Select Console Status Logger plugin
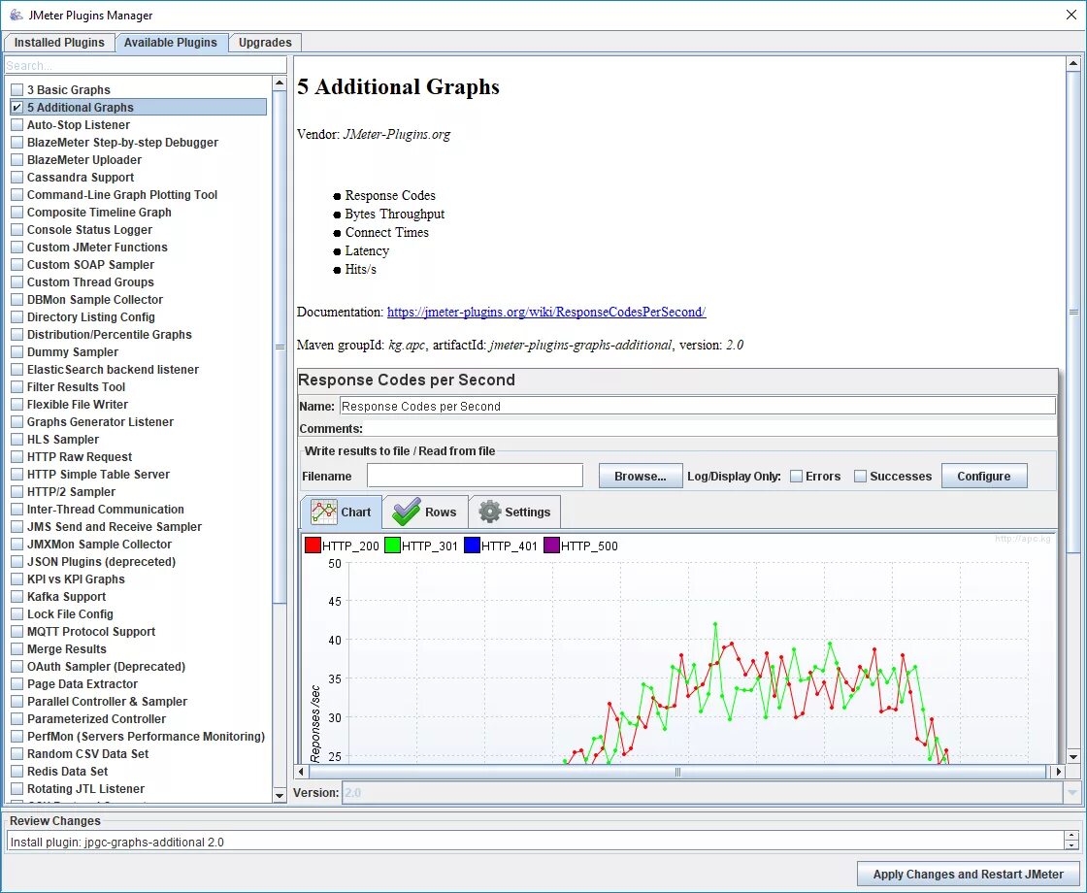The width and height of the screenshot is (1087, 893). point(89,229)
